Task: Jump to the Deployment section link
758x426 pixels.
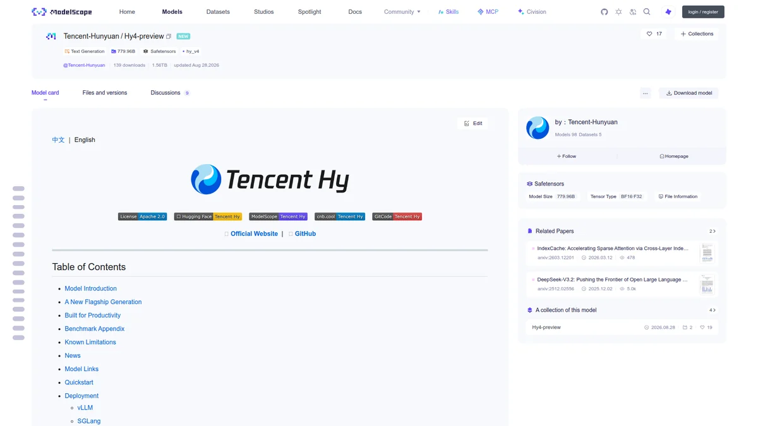Action: pyautogui.click(x=81, y=396)
